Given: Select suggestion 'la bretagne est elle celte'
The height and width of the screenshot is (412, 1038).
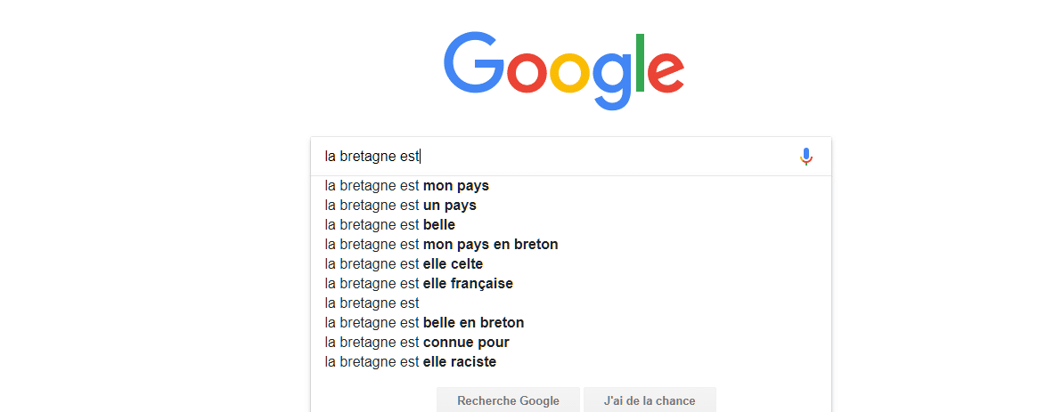Looking at the screenshot, I should (x=570, y=264).
